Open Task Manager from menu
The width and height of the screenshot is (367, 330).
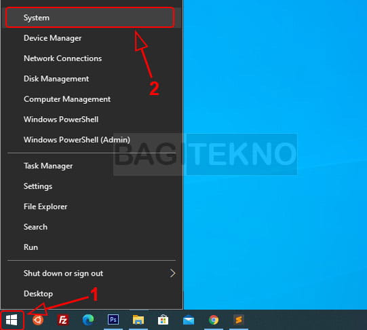(x=92, y=166)
